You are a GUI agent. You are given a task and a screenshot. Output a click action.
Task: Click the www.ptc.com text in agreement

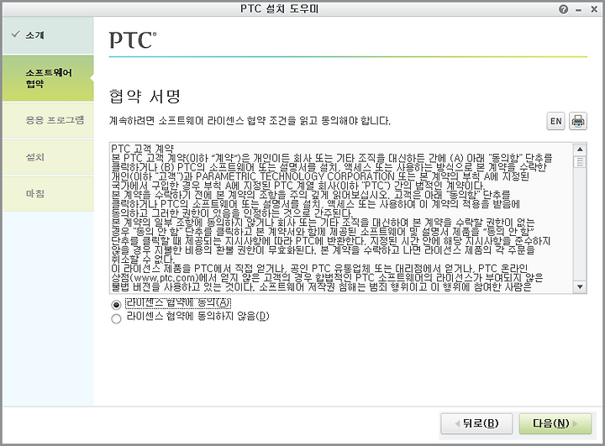click(x=164, y=278)
